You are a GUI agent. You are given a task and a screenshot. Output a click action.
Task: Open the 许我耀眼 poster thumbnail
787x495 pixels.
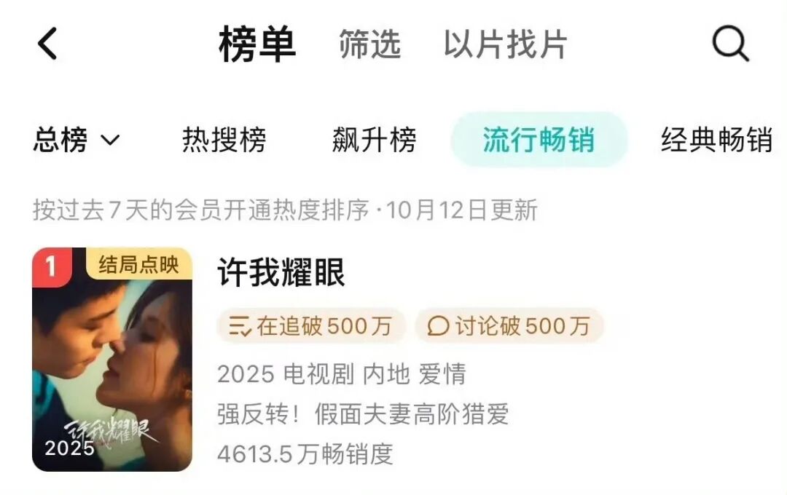[x=112, y=359]
